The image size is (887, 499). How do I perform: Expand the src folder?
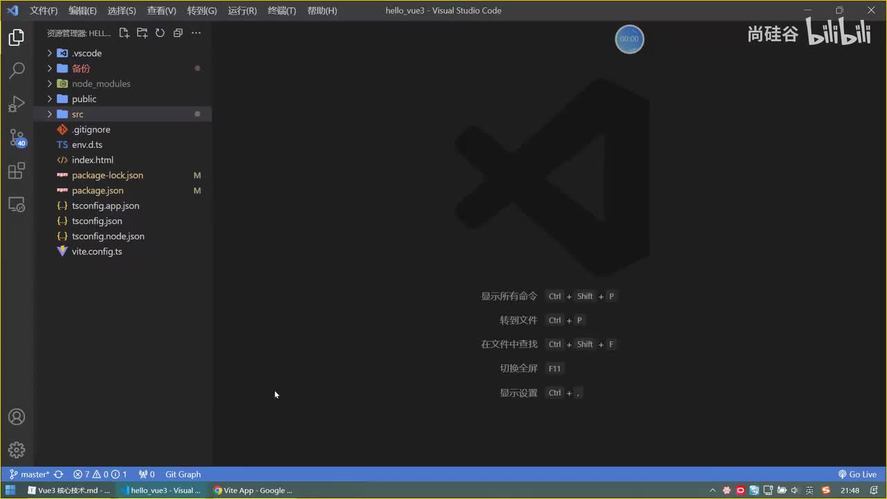[123, 114]
